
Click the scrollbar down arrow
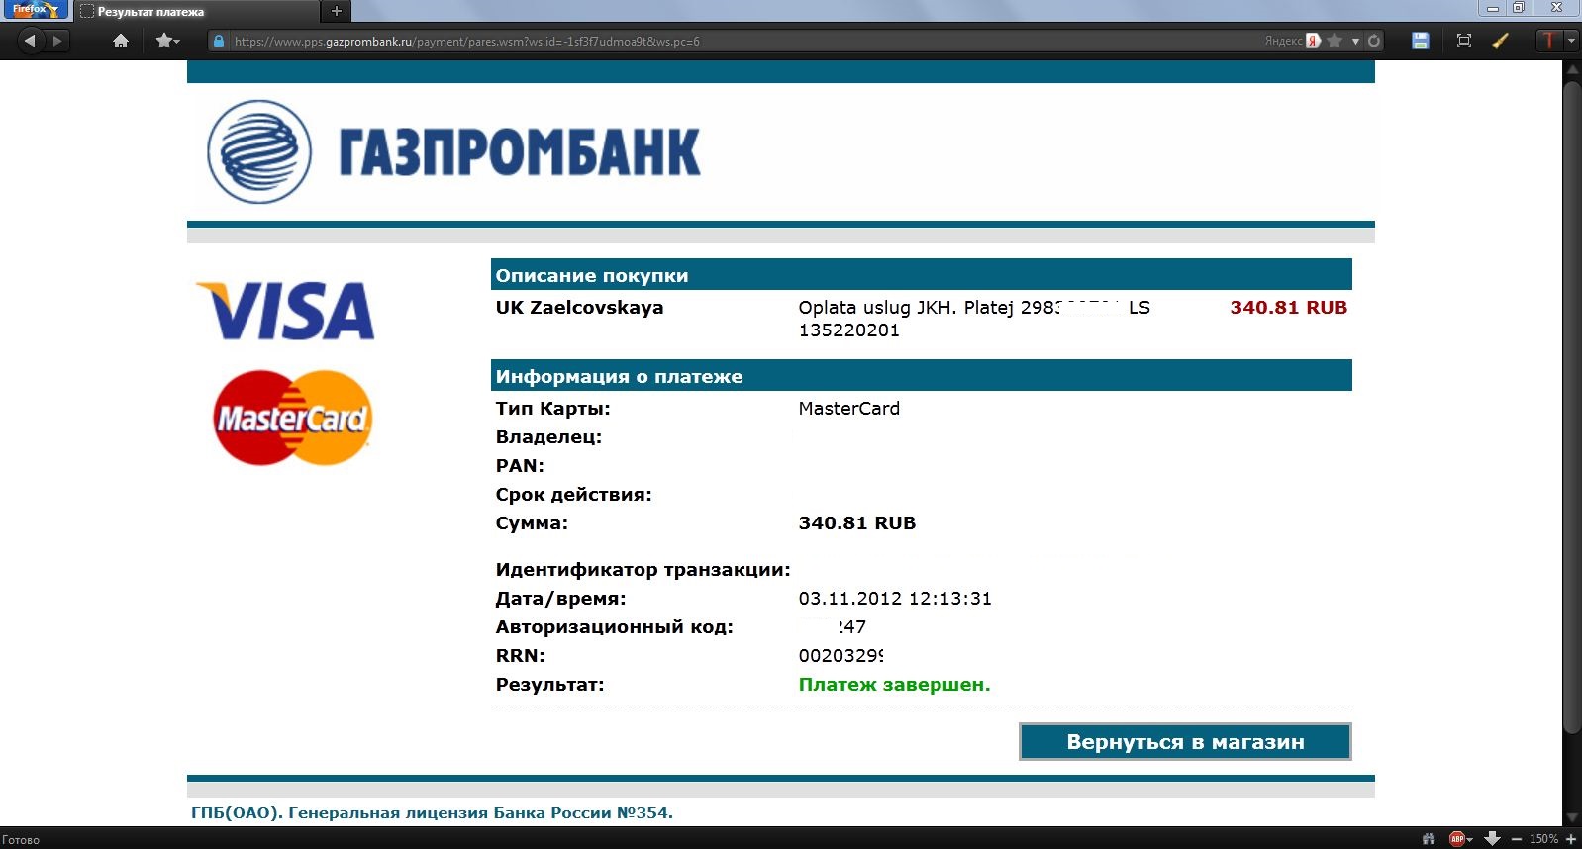tap(1572, 817)
